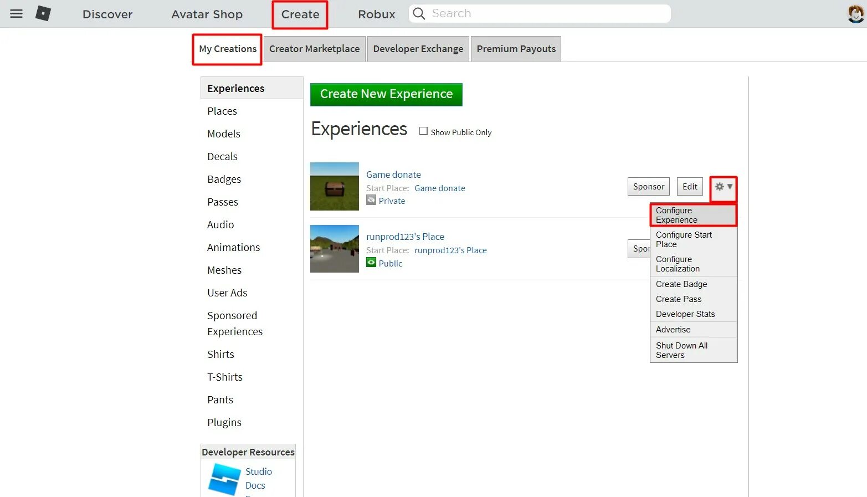This screenshot has height=497, width=867.
Task: Open the Docs link in Developer Resources
Action: tap(255, 485)
